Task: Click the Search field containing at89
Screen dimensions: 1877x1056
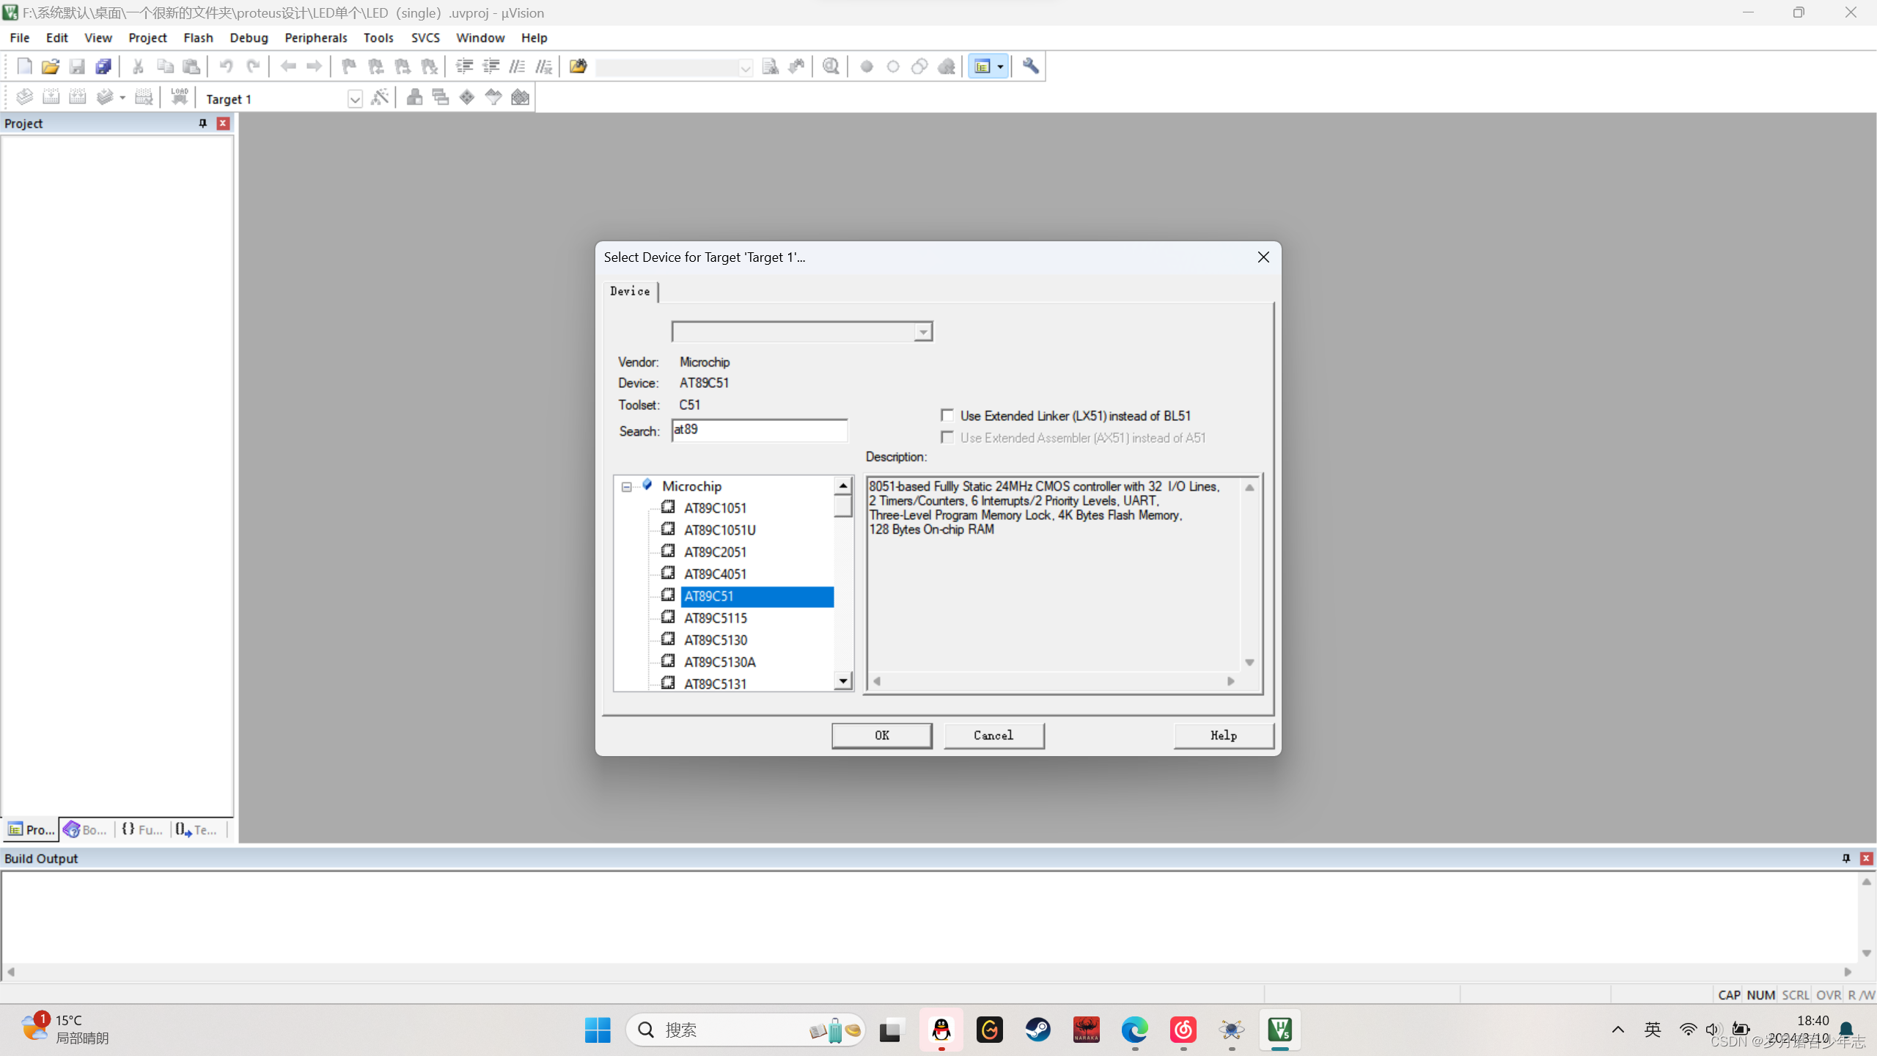Action: coord(759,430)
